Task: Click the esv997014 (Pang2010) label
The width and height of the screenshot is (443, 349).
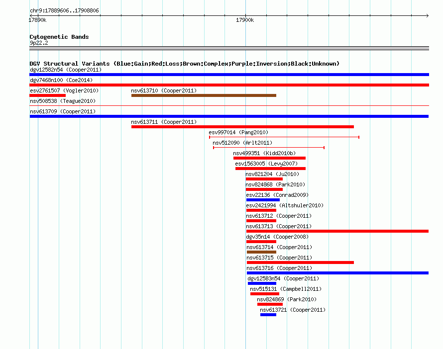Action: [x=238, y=132]
